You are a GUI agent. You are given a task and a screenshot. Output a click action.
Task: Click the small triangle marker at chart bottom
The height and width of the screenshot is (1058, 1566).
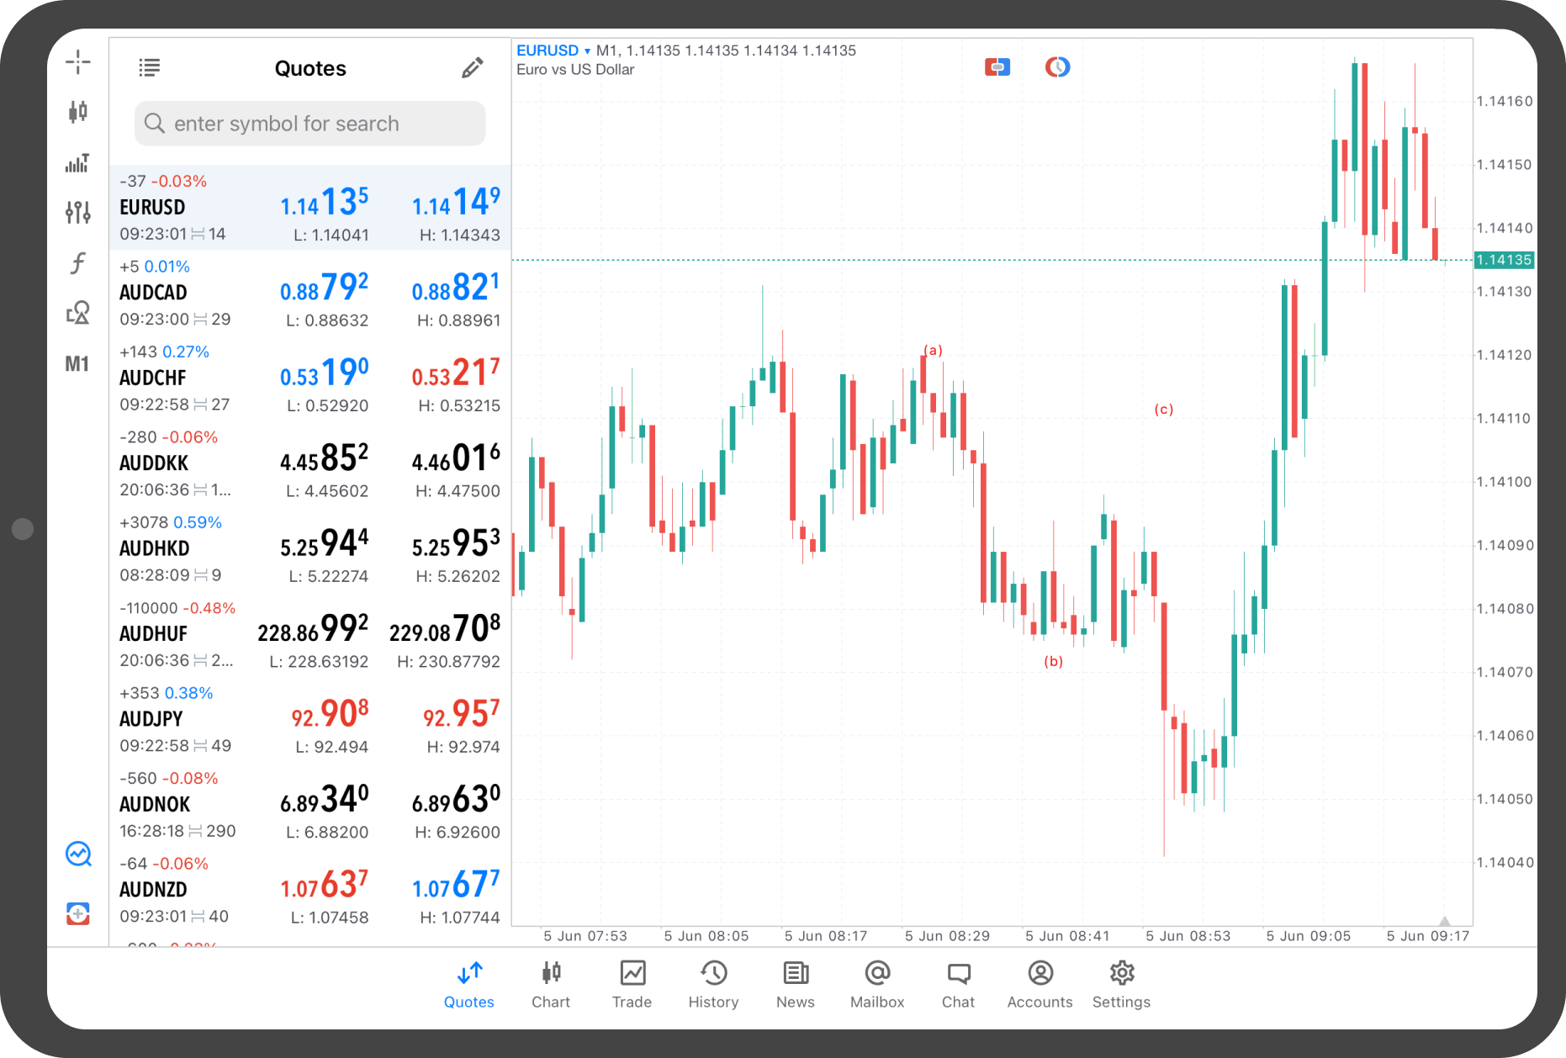click(1444, 921)
